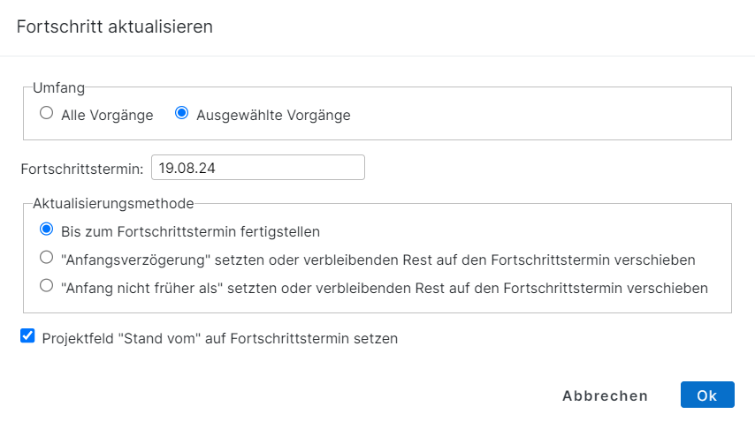This screenshot has width=755, height=429.
Task: Confirm the dialog with the Ok button
Action: (706, 395)
